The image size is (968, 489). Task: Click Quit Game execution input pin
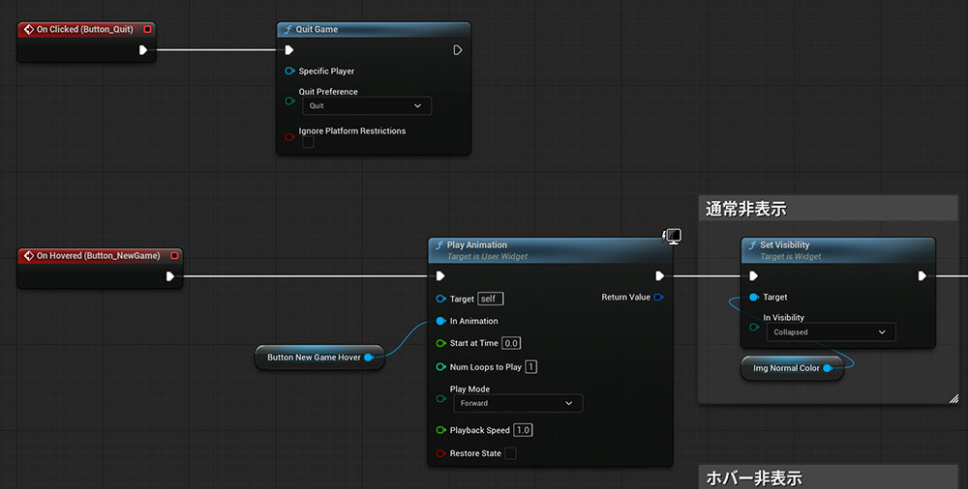coord(288,50)
